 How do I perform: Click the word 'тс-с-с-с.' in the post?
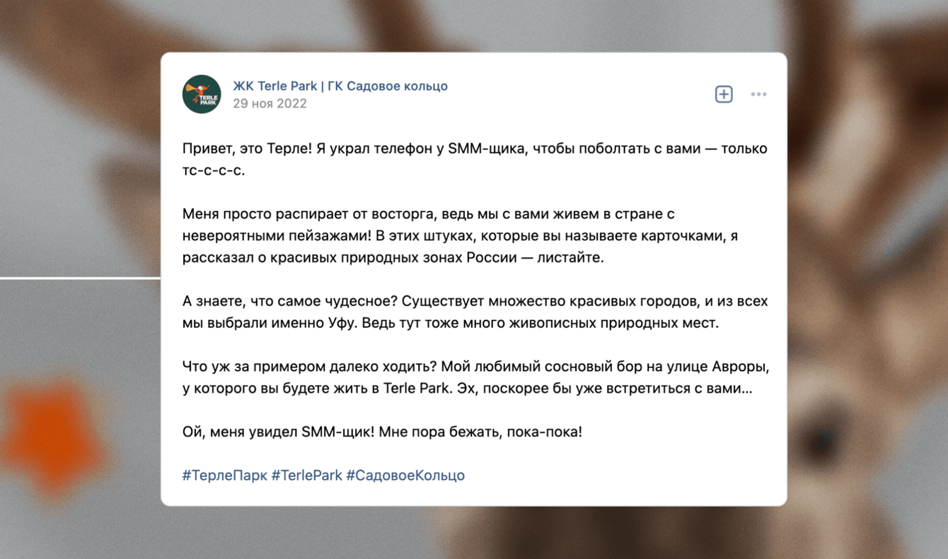click(x=214, y=171)
